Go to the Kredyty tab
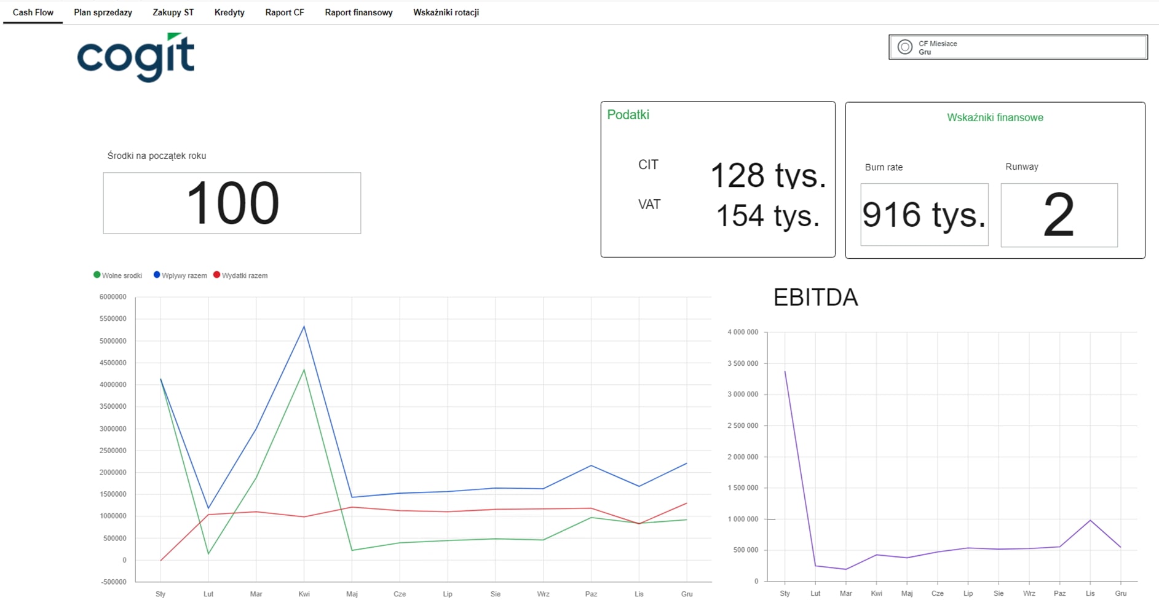1159x608 pixels. click(229, 12)
